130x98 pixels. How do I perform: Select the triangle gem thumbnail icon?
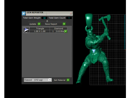point(26,30)
